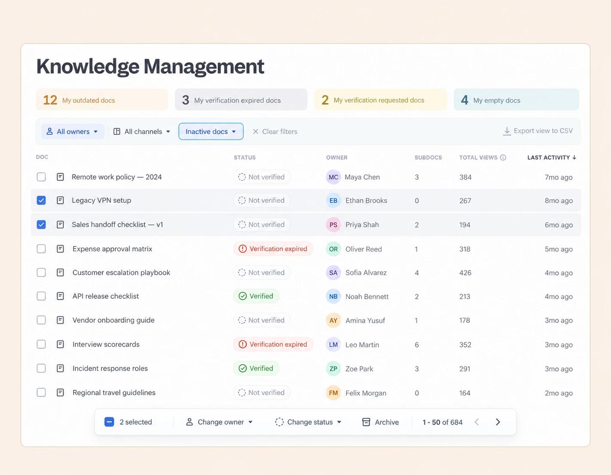Go to next page of results
Viewport: 611px width, 475px height.
click(x=498, y=422)
